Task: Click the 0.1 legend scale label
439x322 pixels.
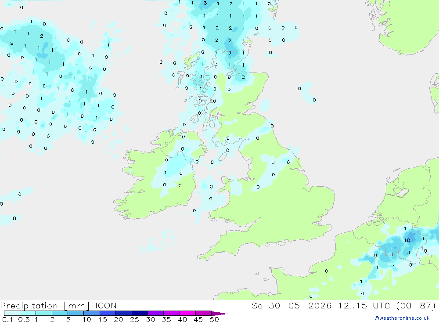Action: [x=7, y=319]
